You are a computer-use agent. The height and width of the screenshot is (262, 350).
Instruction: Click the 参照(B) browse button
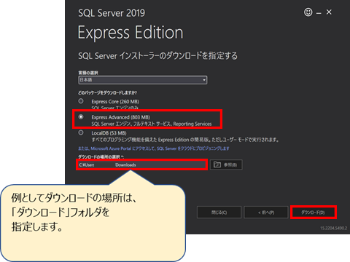[x=226, y=164]
